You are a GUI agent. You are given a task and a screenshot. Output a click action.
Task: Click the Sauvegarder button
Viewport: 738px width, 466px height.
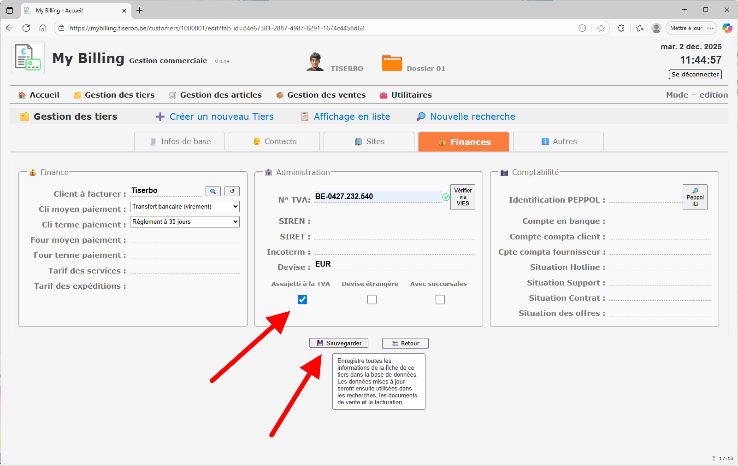339,343
